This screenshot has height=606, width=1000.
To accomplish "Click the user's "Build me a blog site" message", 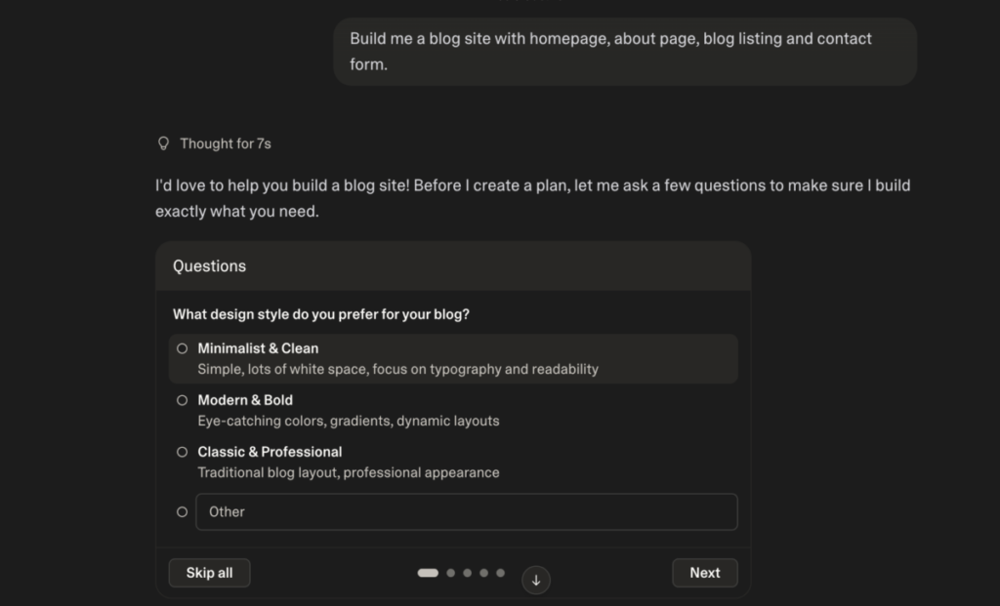I will [x=624, y=51].
